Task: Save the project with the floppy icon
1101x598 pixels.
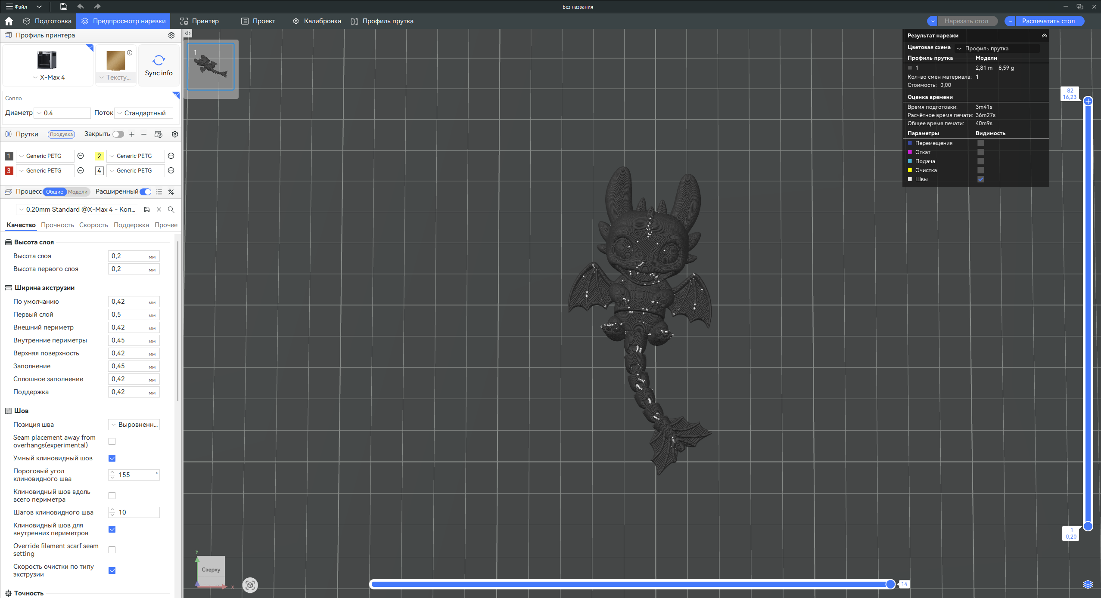Action: click(x=63, y=6)
